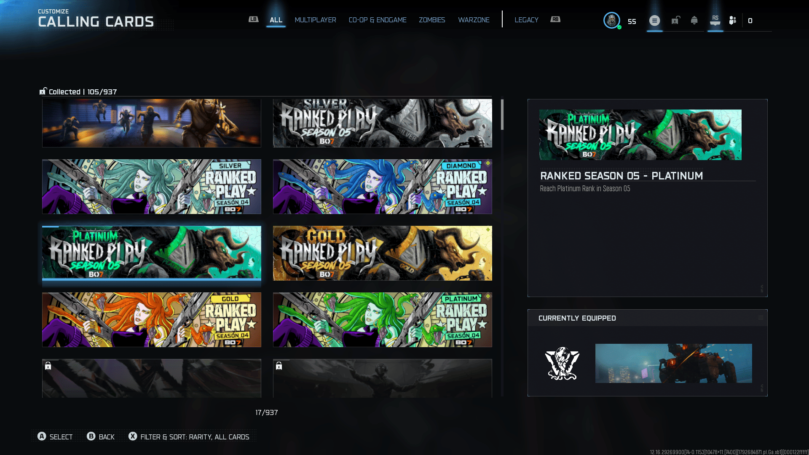Open the unlock tokens padlock icon
This screenshot has width=809, height=455.
click(x=675, y=20)
